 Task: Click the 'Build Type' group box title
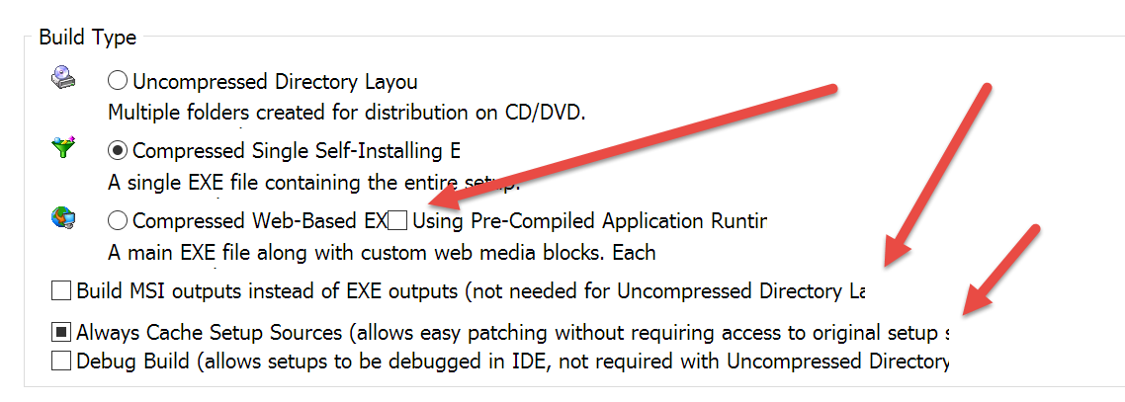88,38
